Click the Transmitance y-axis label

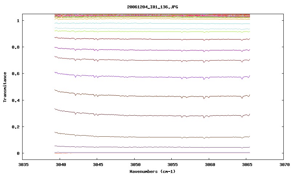pos(5,87)
